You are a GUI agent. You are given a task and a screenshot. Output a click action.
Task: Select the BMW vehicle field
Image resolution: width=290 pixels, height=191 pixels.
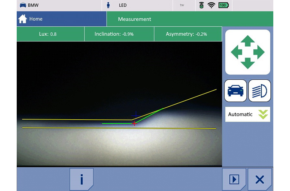pos(33,5)
